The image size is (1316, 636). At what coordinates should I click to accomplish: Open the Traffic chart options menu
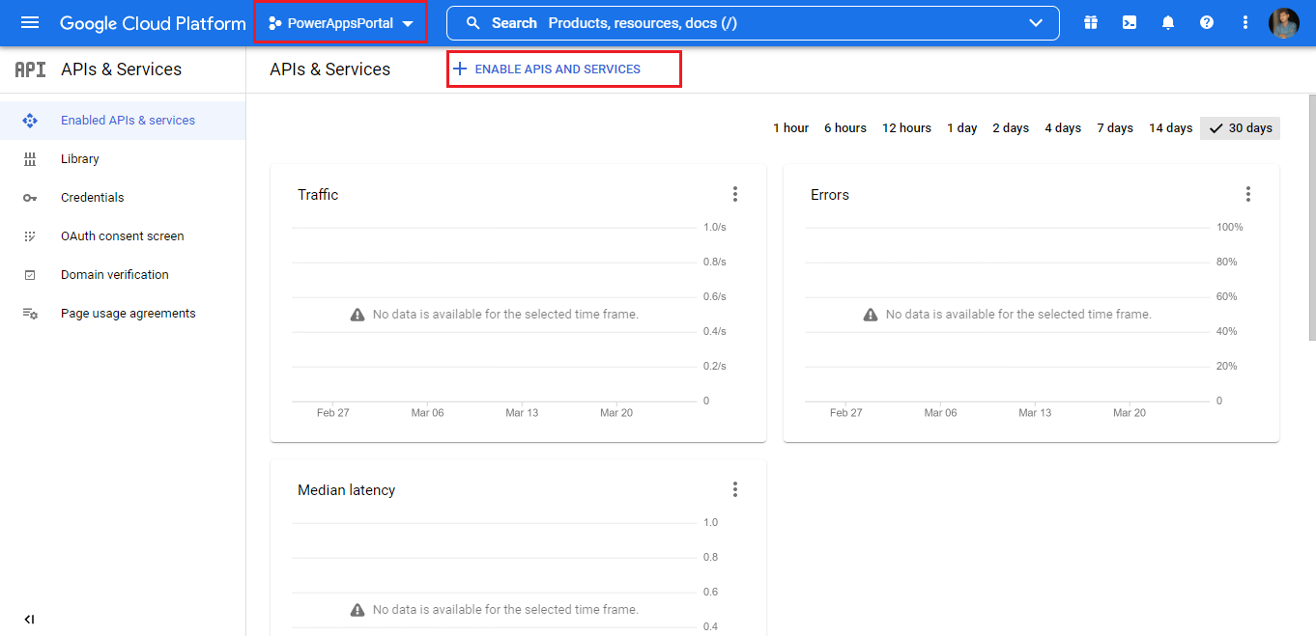coord(735,195)
